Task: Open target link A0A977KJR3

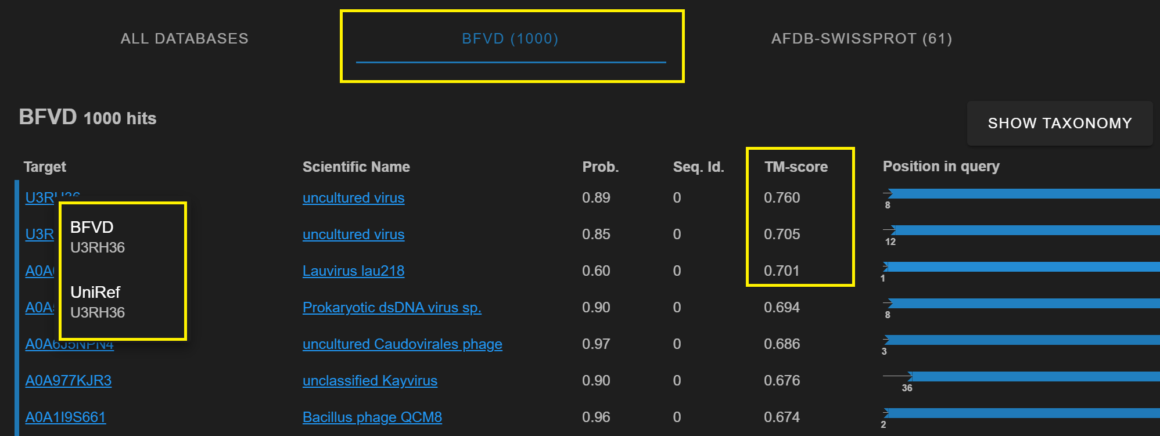Action: coord(68,381)
